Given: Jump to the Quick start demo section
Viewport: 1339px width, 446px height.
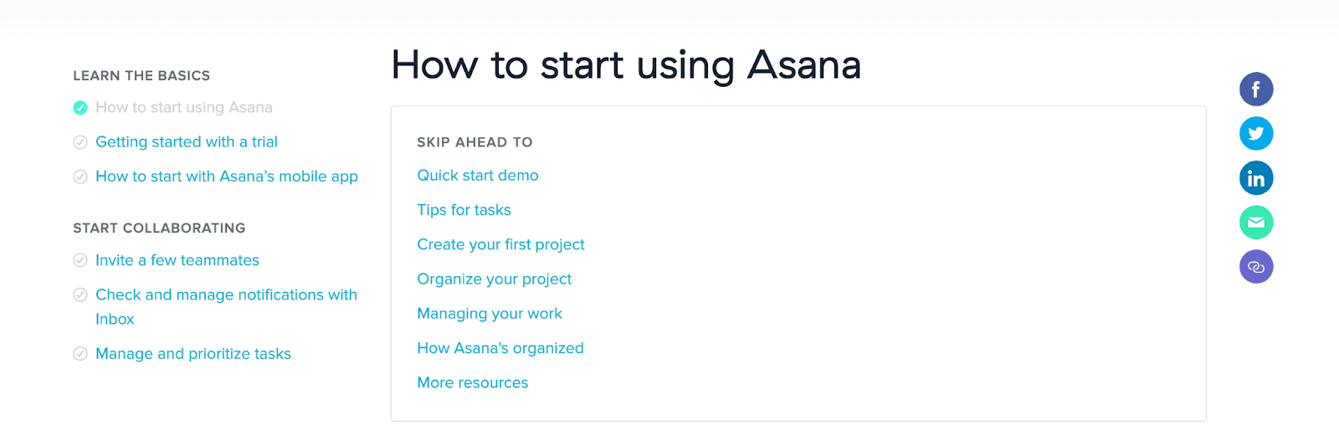Looking at the screenshot, I should [x=478, y=176].
